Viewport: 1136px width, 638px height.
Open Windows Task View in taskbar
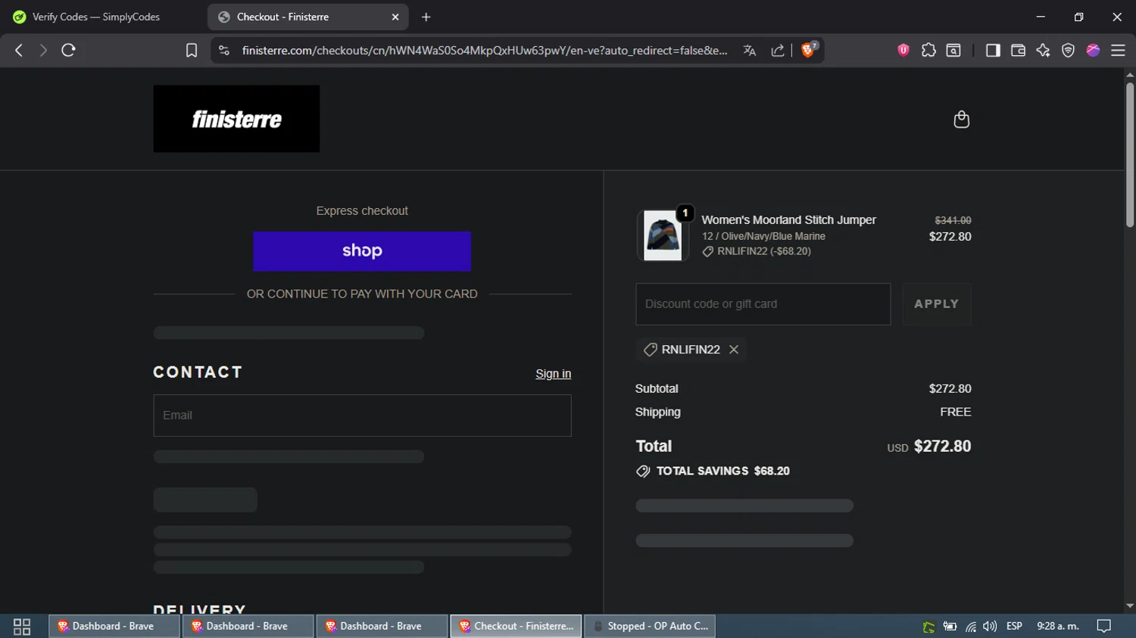22,626
